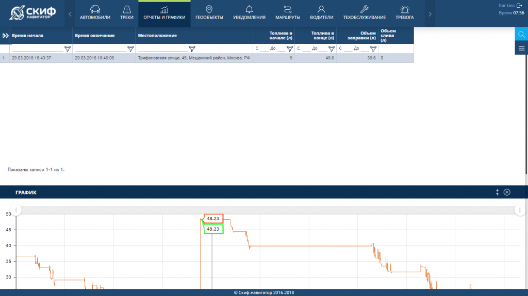Click the Показаны записи 1-1 из 1 text
Viewport: 528px width, 296px height.
[36, 169]
